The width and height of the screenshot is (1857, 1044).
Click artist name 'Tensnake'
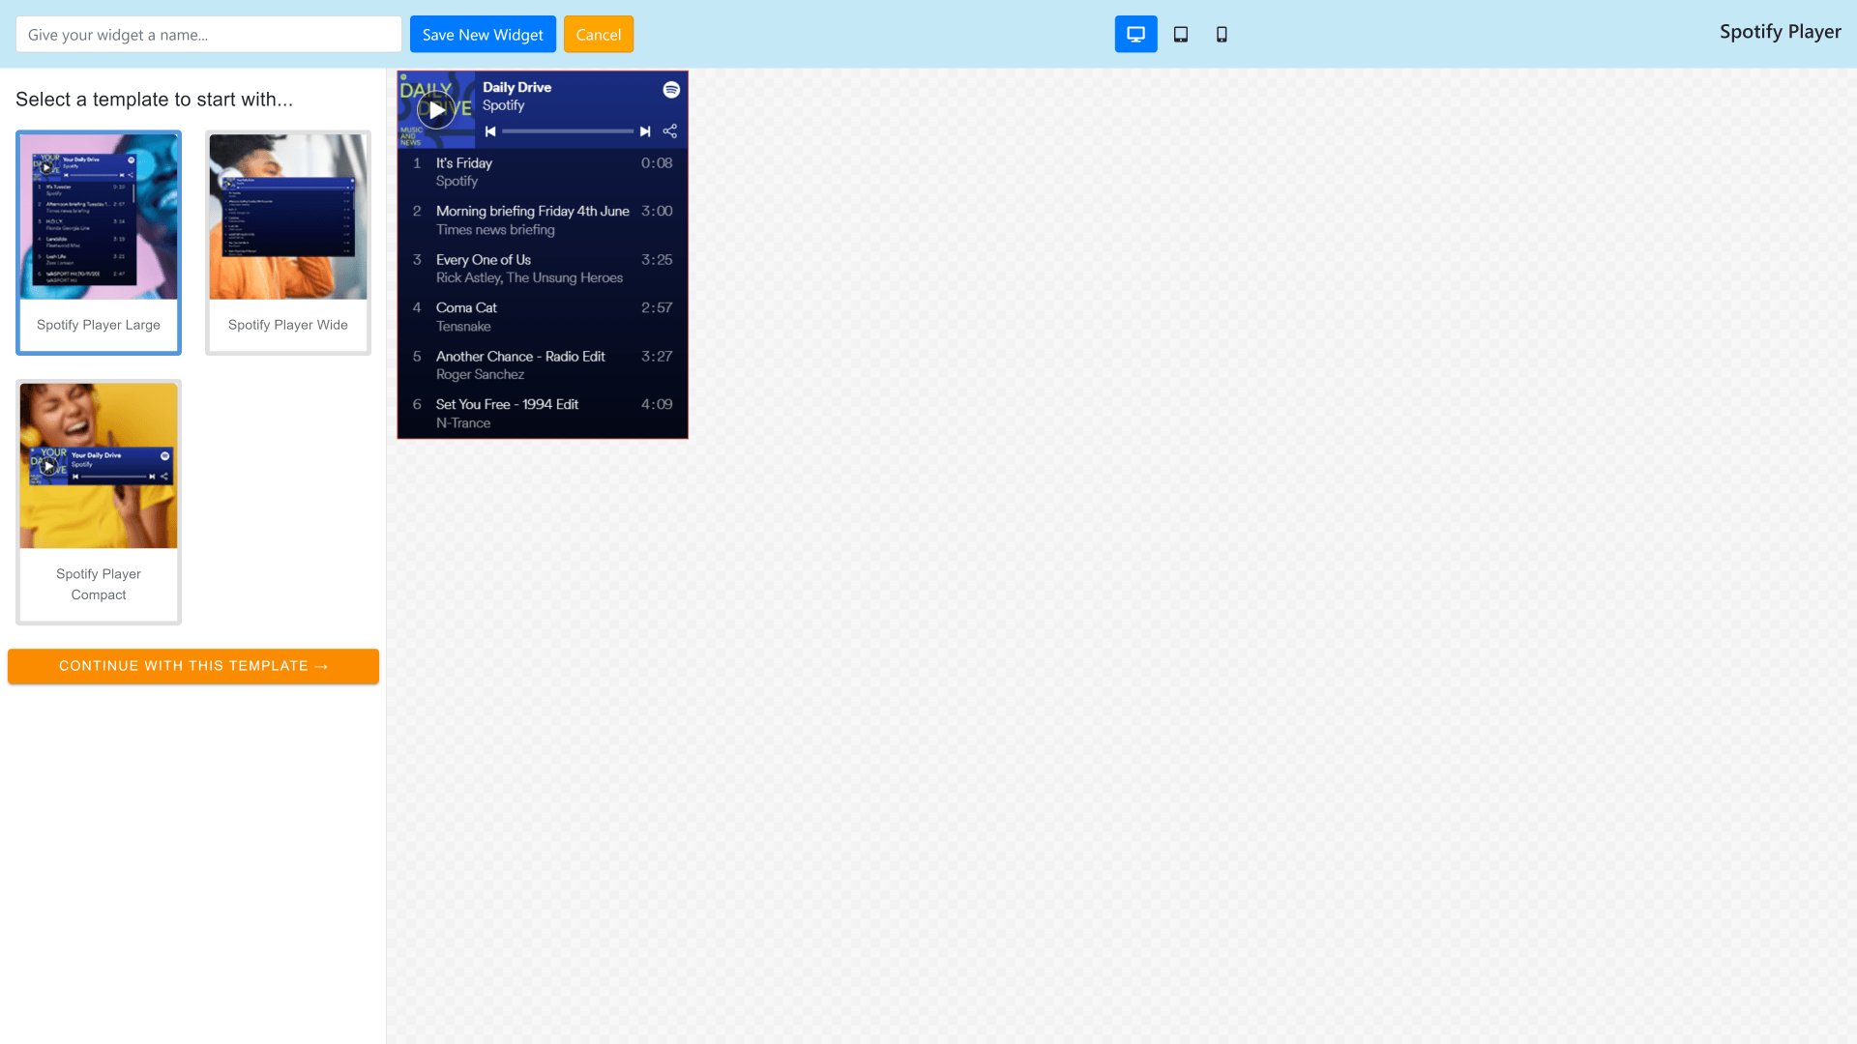[463, 327]
